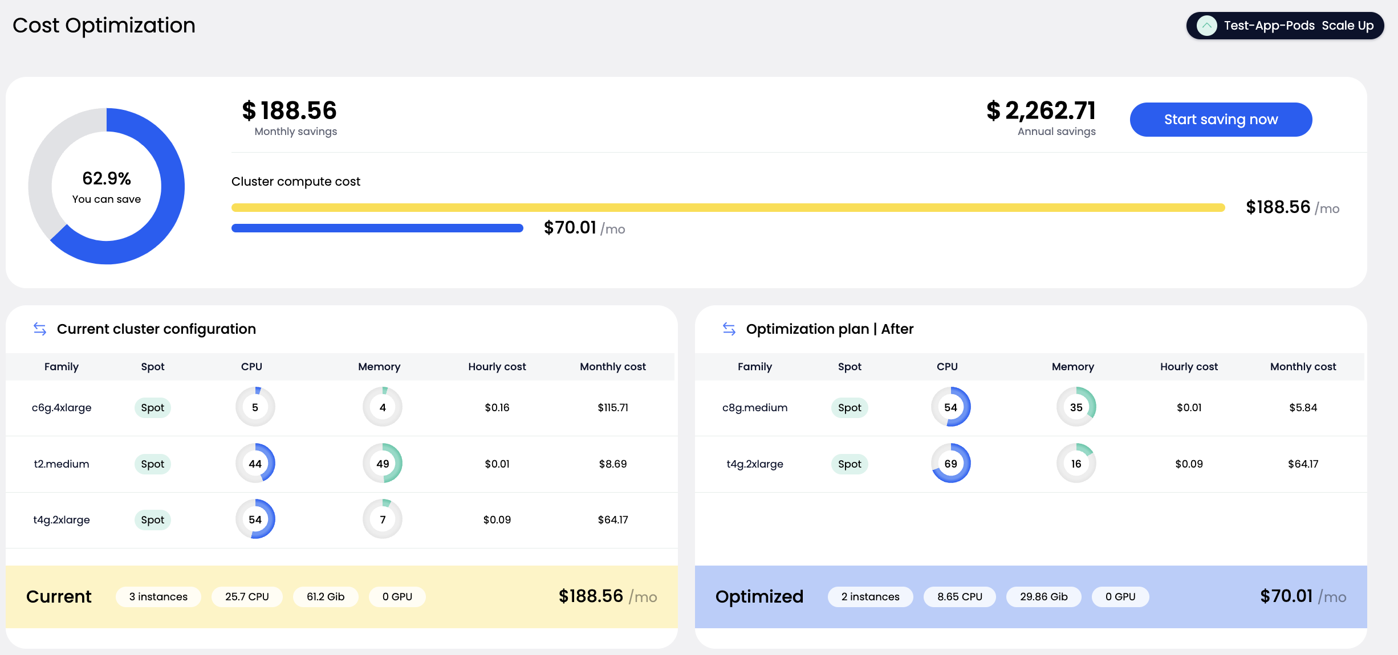Click the Family column header in current configuration
The height and width of the screenshot is (655, 1398).
62,367
